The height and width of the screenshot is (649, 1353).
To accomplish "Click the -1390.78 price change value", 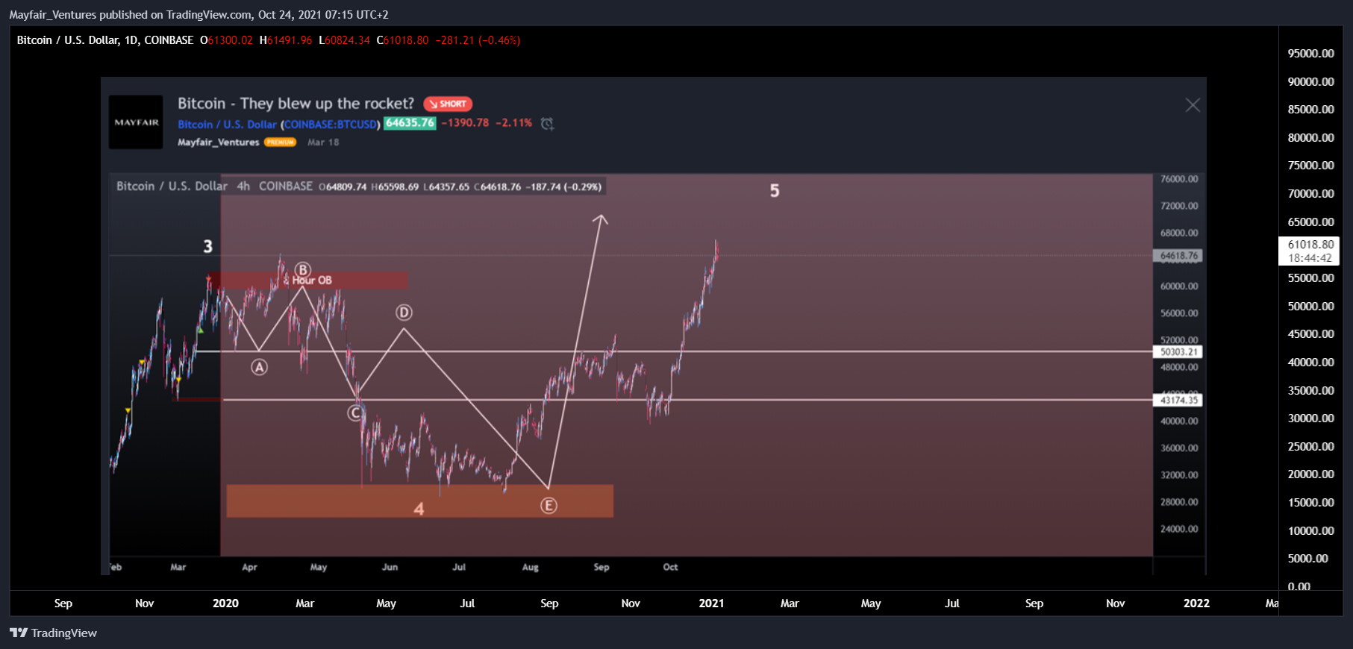I will point(465,123).
